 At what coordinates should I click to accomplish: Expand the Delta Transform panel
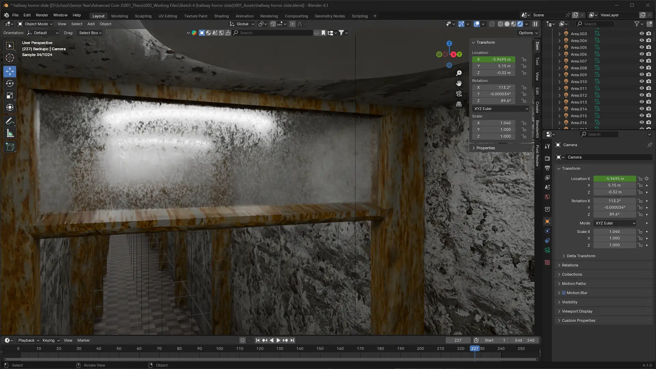(x=580, y=256)
